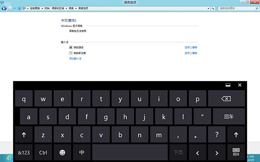Image resolution: width=260 pixels, height=162 pixels.
Task: Tap the x key on touch keyboard
Action: pos(62,134)
